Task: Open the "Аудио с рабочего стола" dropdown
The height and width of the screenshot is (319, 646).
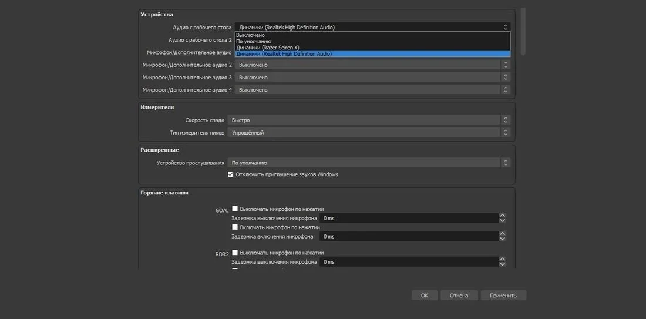Action: (x=372, y=27)
